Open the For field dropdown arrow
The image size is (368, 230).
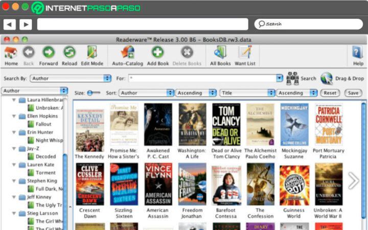279,78
